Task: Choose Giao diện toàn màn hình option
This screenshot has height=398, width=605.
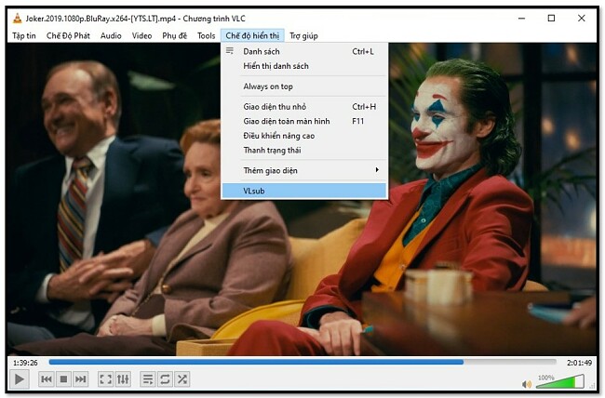Action: pyautogui.click(x=304, y=121)
